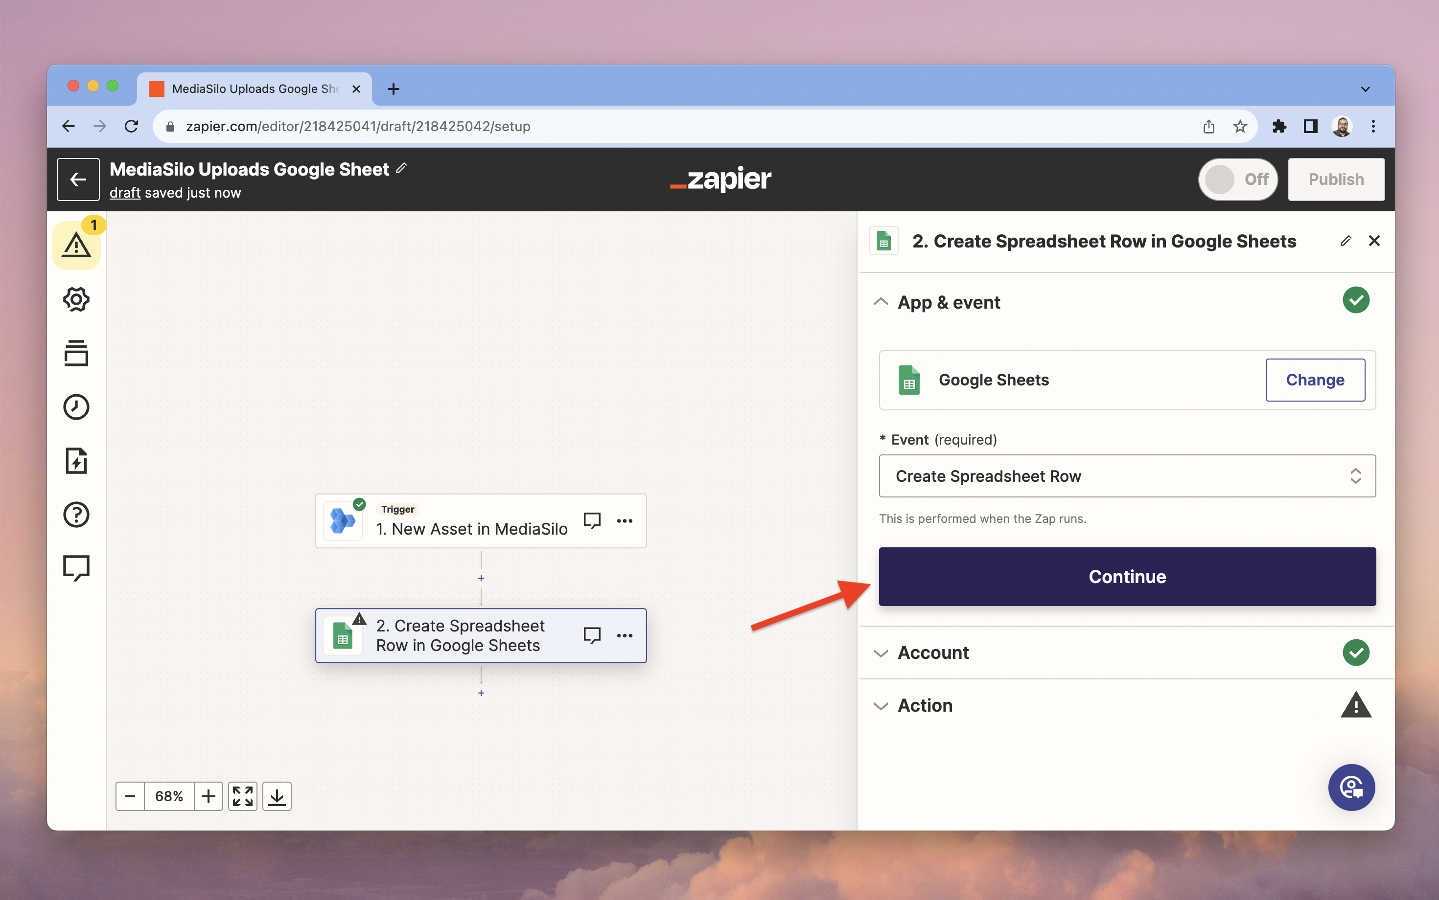
Task: Go back using the Zapier editor arrow
Action: [78, 179]
